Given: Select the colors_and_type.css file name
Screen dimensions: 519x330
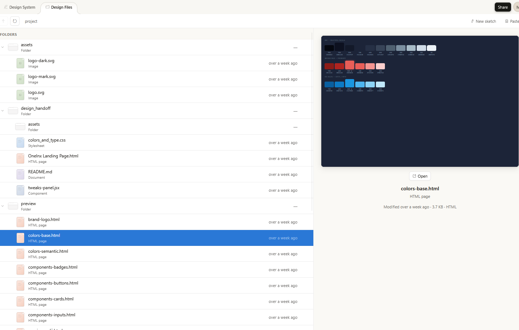Looking at the screenshot, I should pos(47,140).
